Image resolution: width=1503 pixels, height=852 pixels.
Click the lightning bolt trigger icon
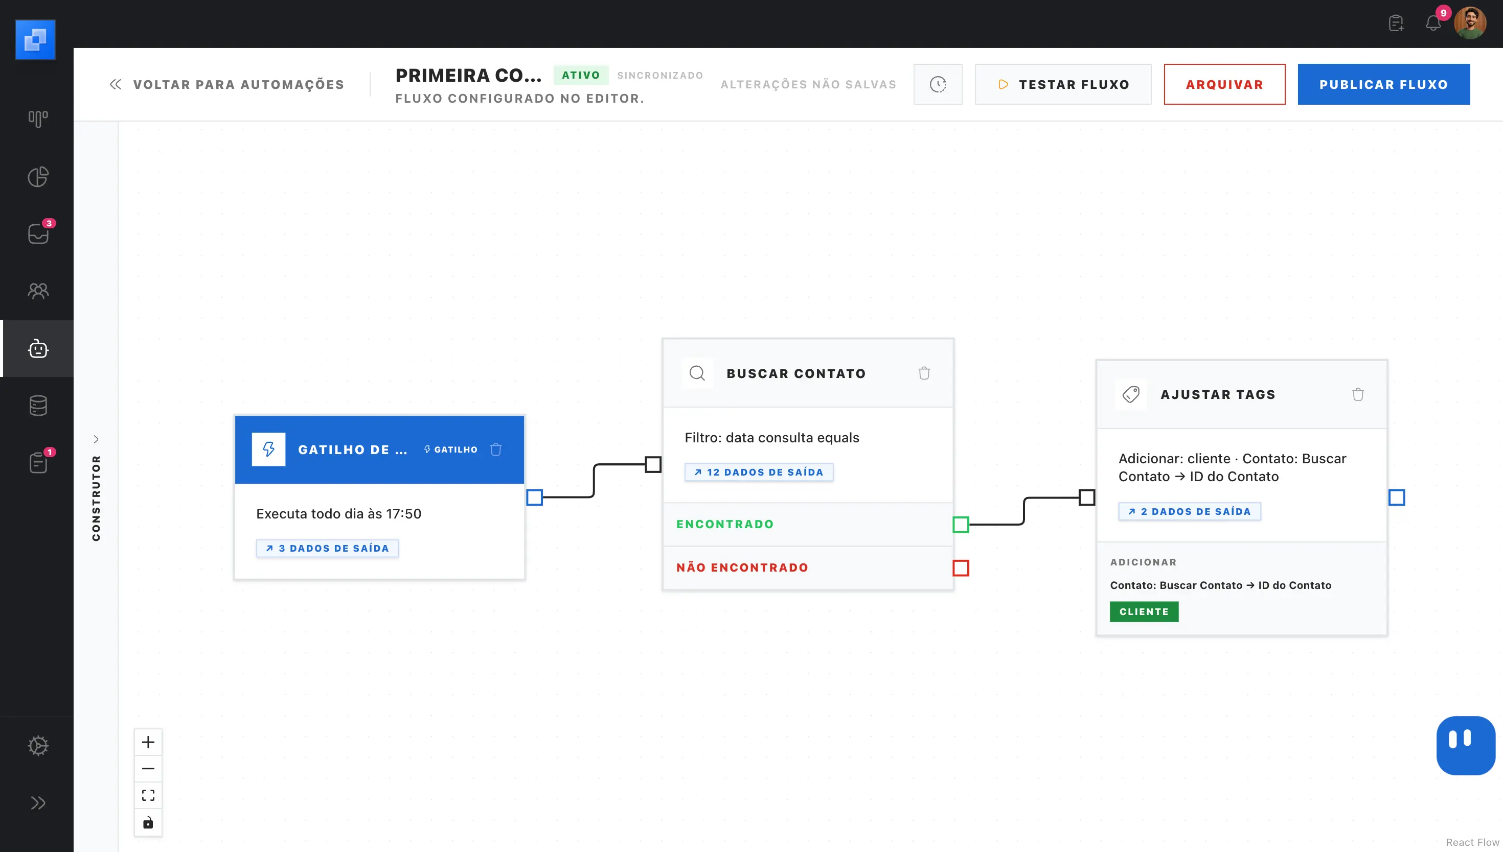pos(269,449)
